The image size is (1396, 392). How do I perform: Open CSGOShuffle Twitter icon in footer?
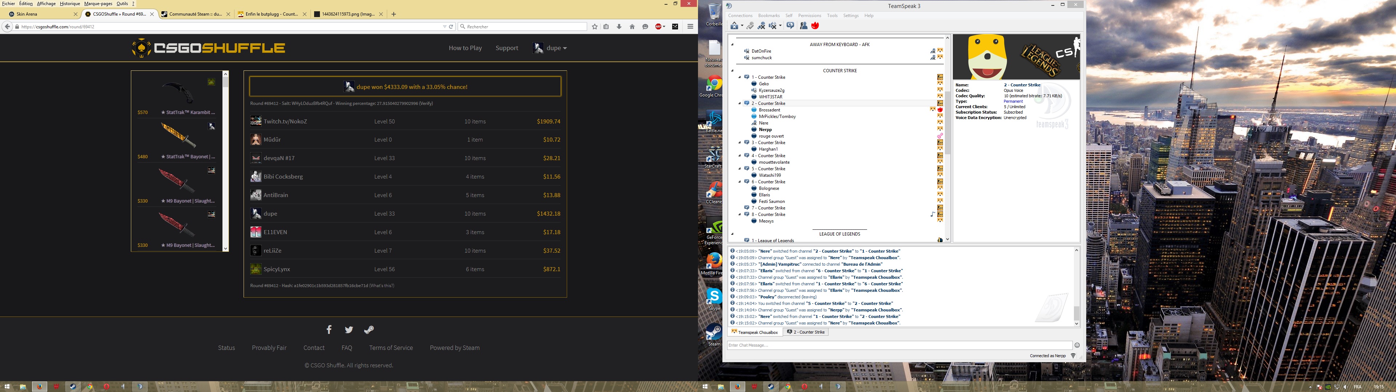pos(349,330)
